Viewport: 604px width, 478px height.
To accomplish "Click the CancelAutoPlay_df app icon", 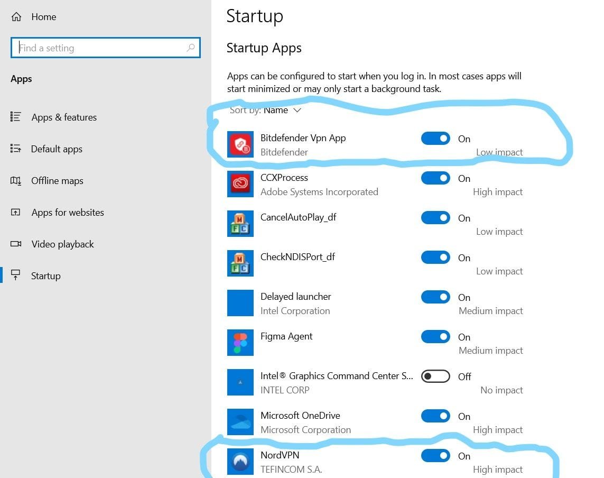I will pos(240,224).
